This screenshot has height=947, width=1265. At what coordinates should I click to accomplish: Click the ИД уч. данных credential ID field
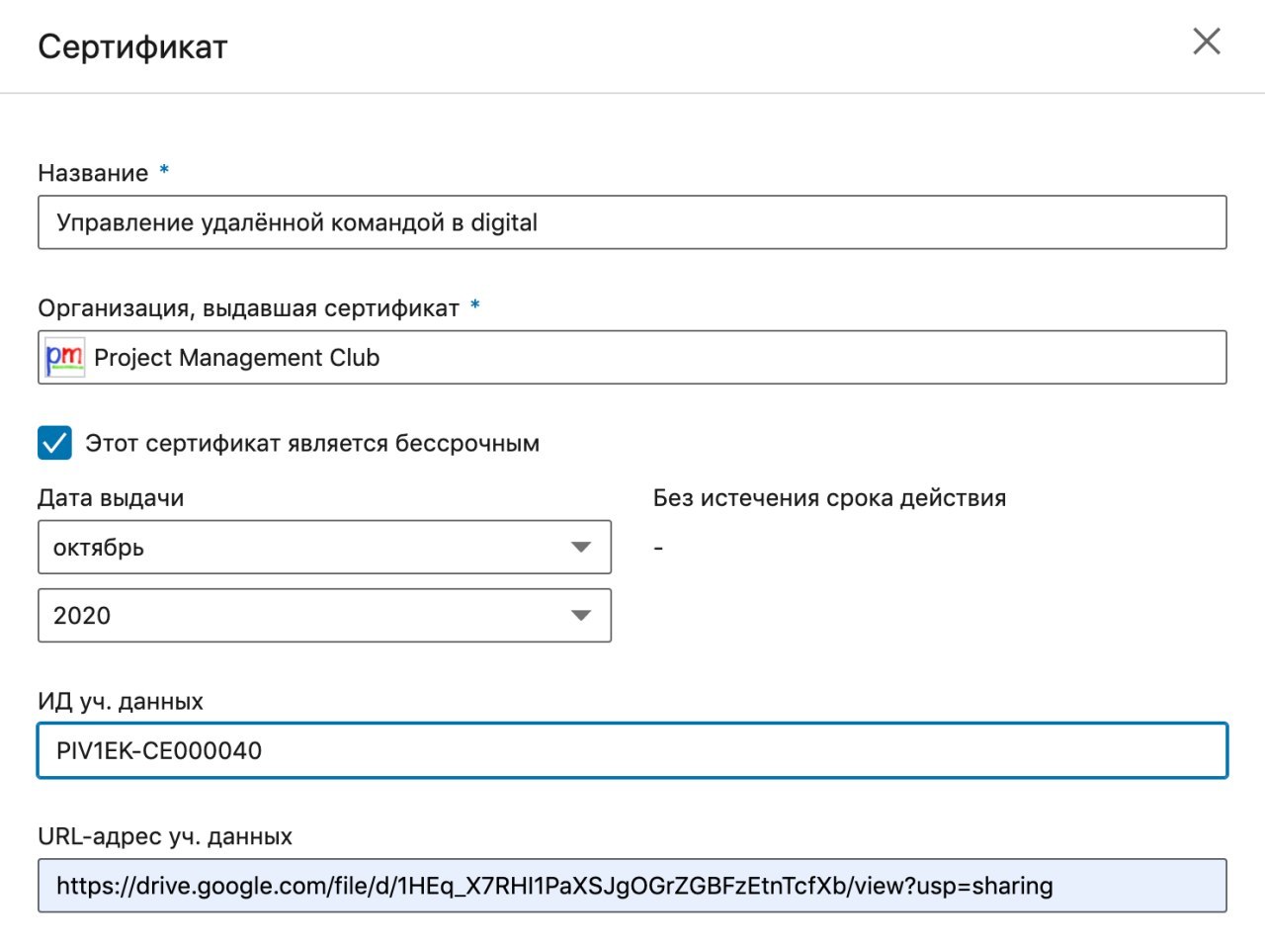click(632, 750)
